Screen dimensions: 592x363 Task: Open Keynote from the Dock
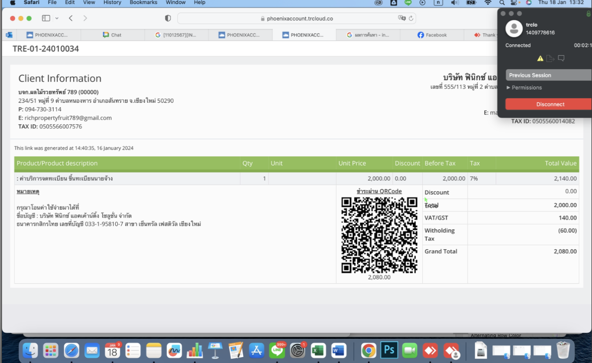pos(215,350)
